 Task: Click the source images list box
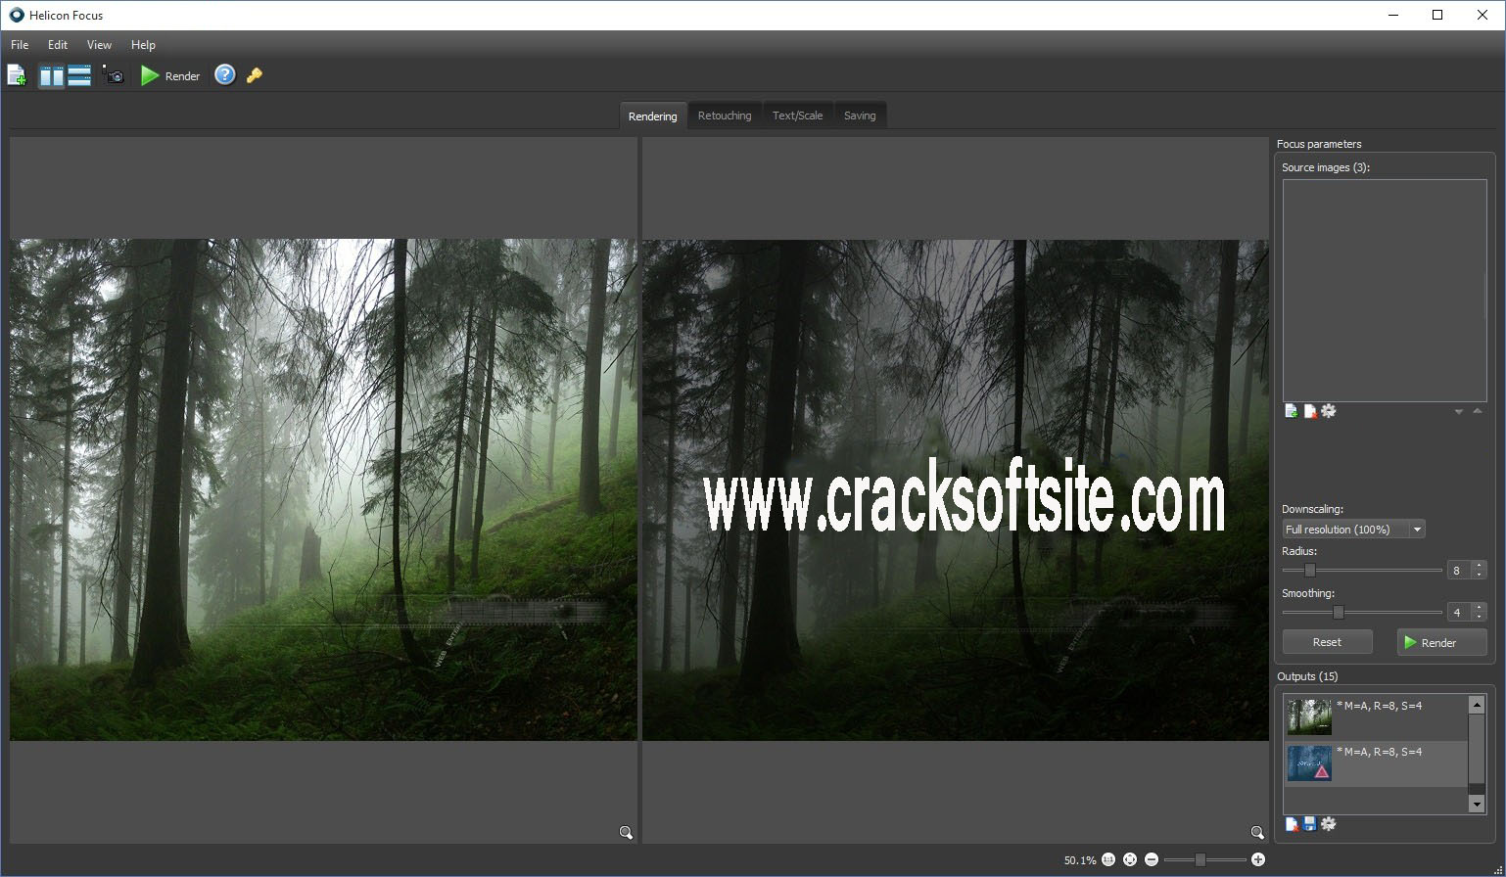1385,291
